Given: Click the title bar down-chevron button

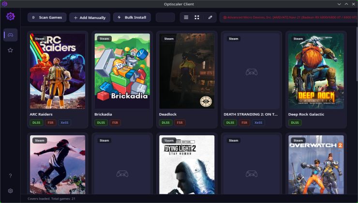Looking at the screenshot, I should coord(339,4).
